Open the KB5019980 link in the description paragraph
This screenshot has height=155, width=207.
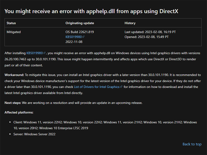pos(34,53)
